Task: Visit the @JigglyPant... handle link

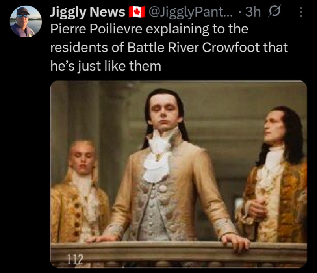Action: tap(191, 12)
